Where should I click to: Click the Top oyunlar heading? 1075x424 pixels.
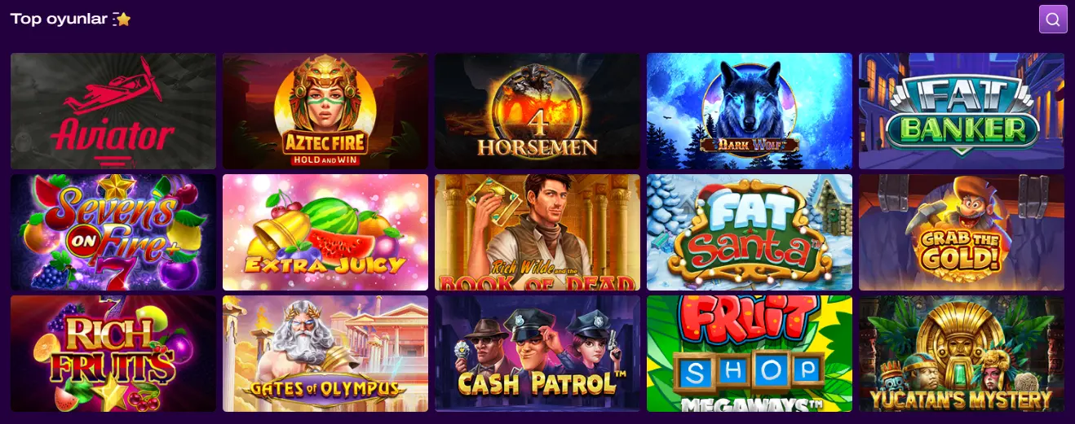[59, 19]
